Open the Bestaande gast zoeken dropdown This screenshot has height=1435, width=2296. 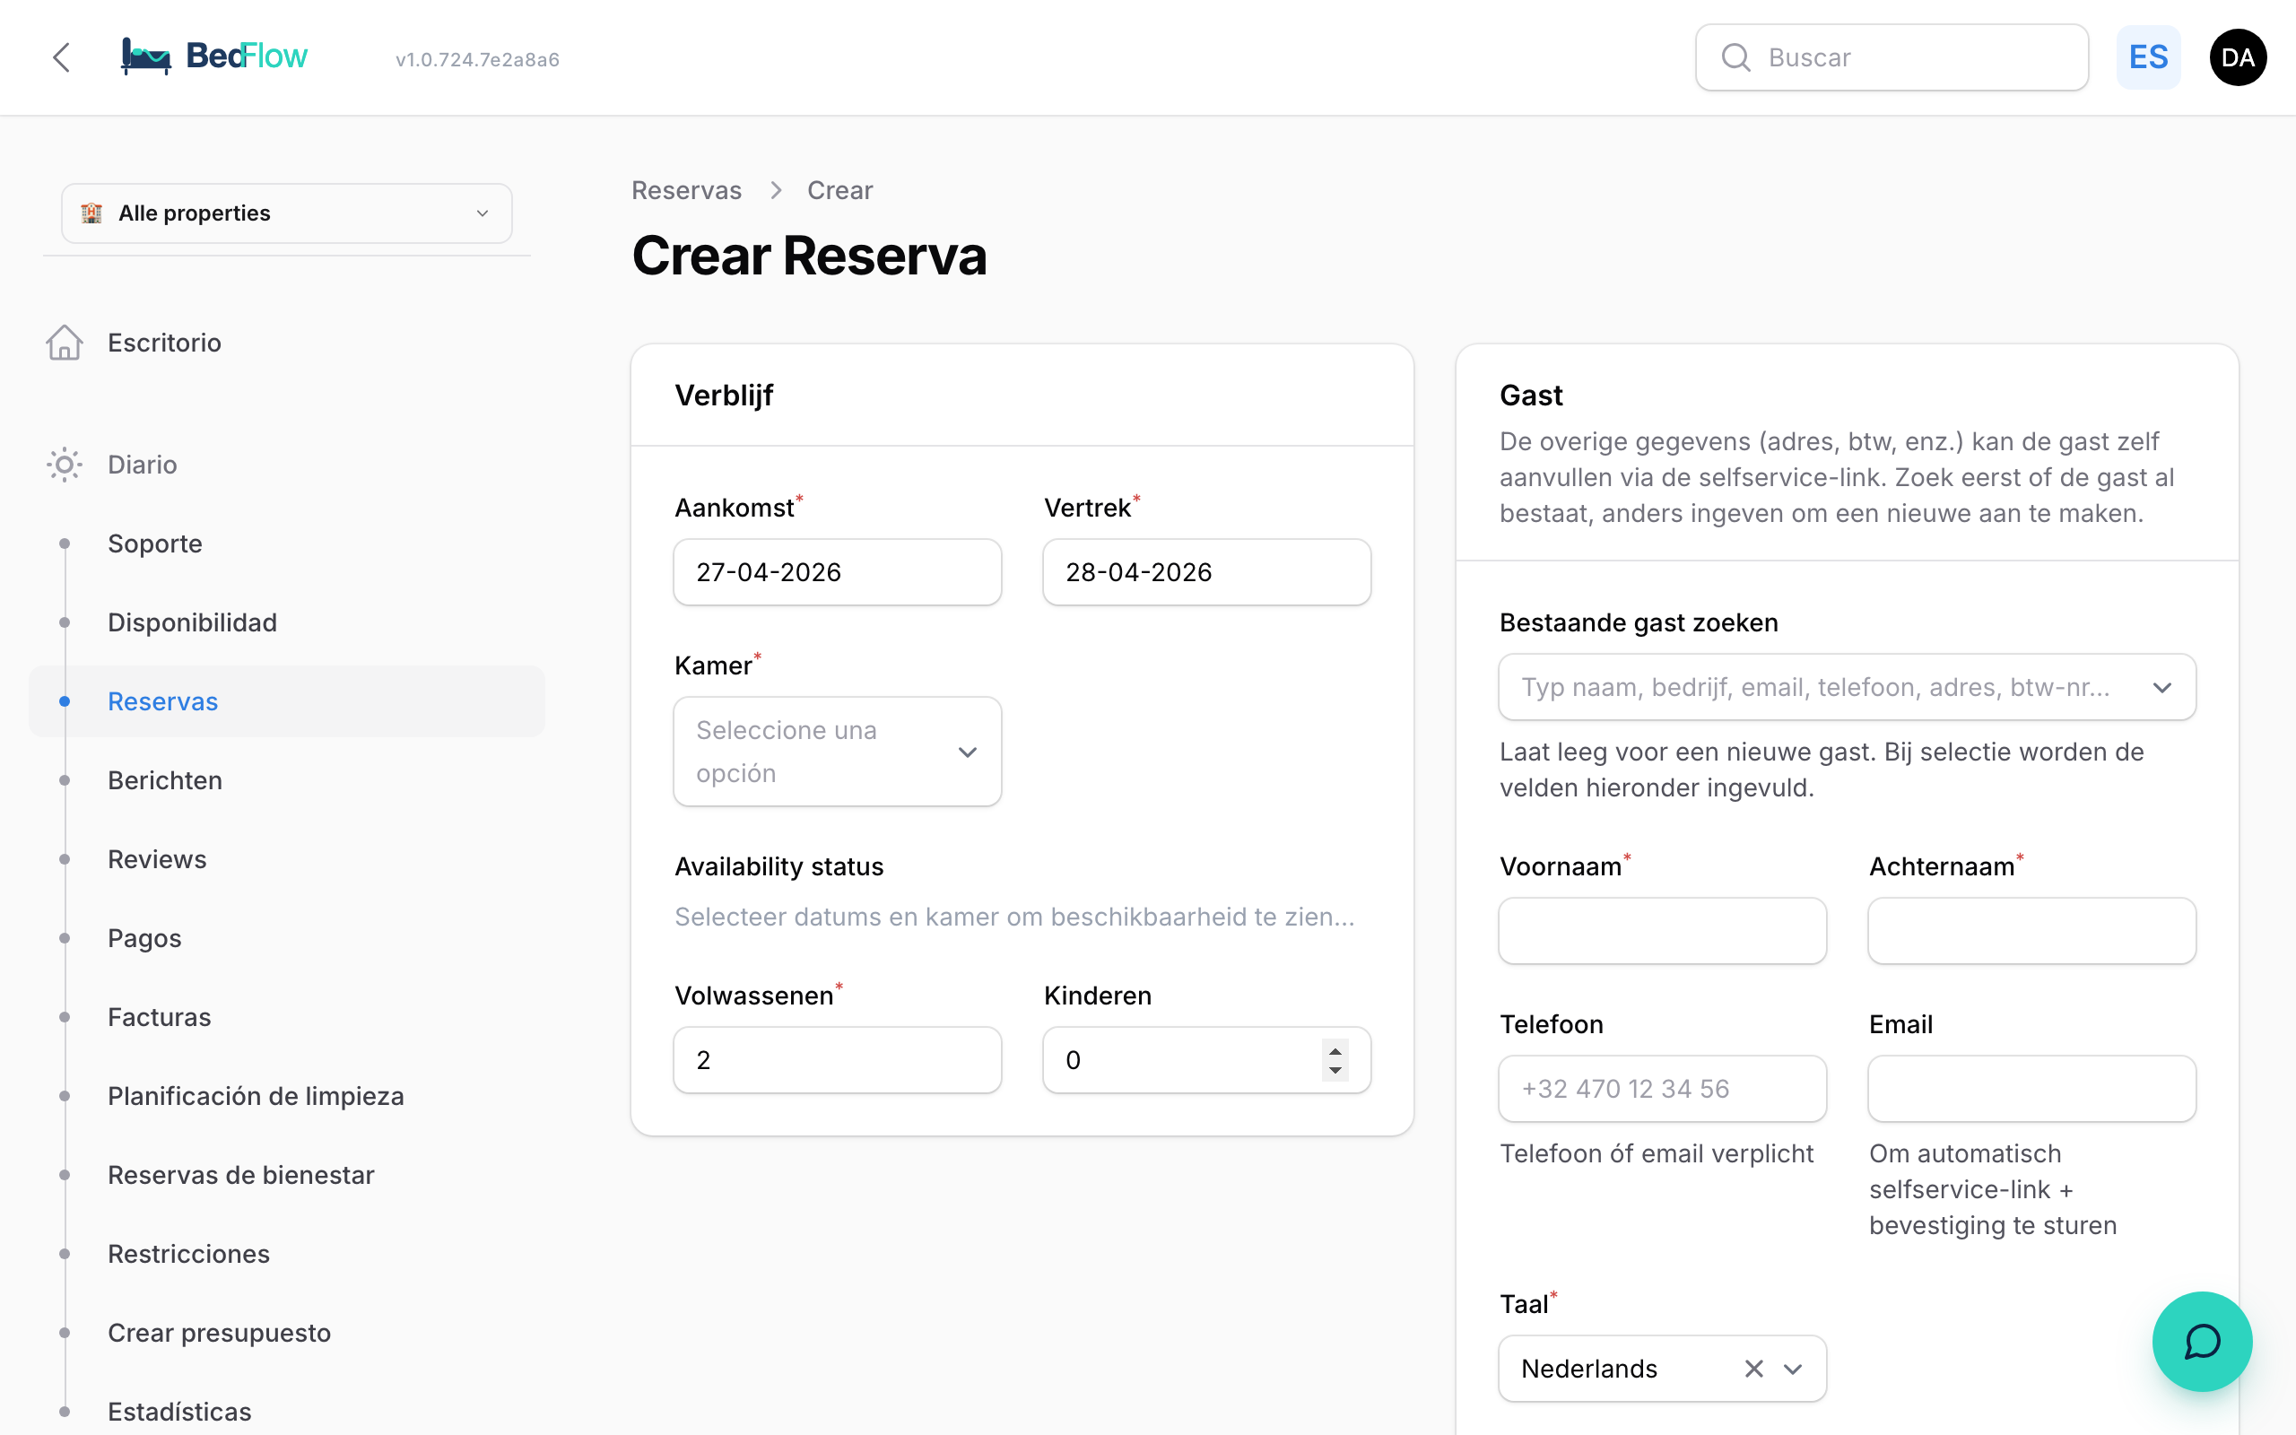1847,687
